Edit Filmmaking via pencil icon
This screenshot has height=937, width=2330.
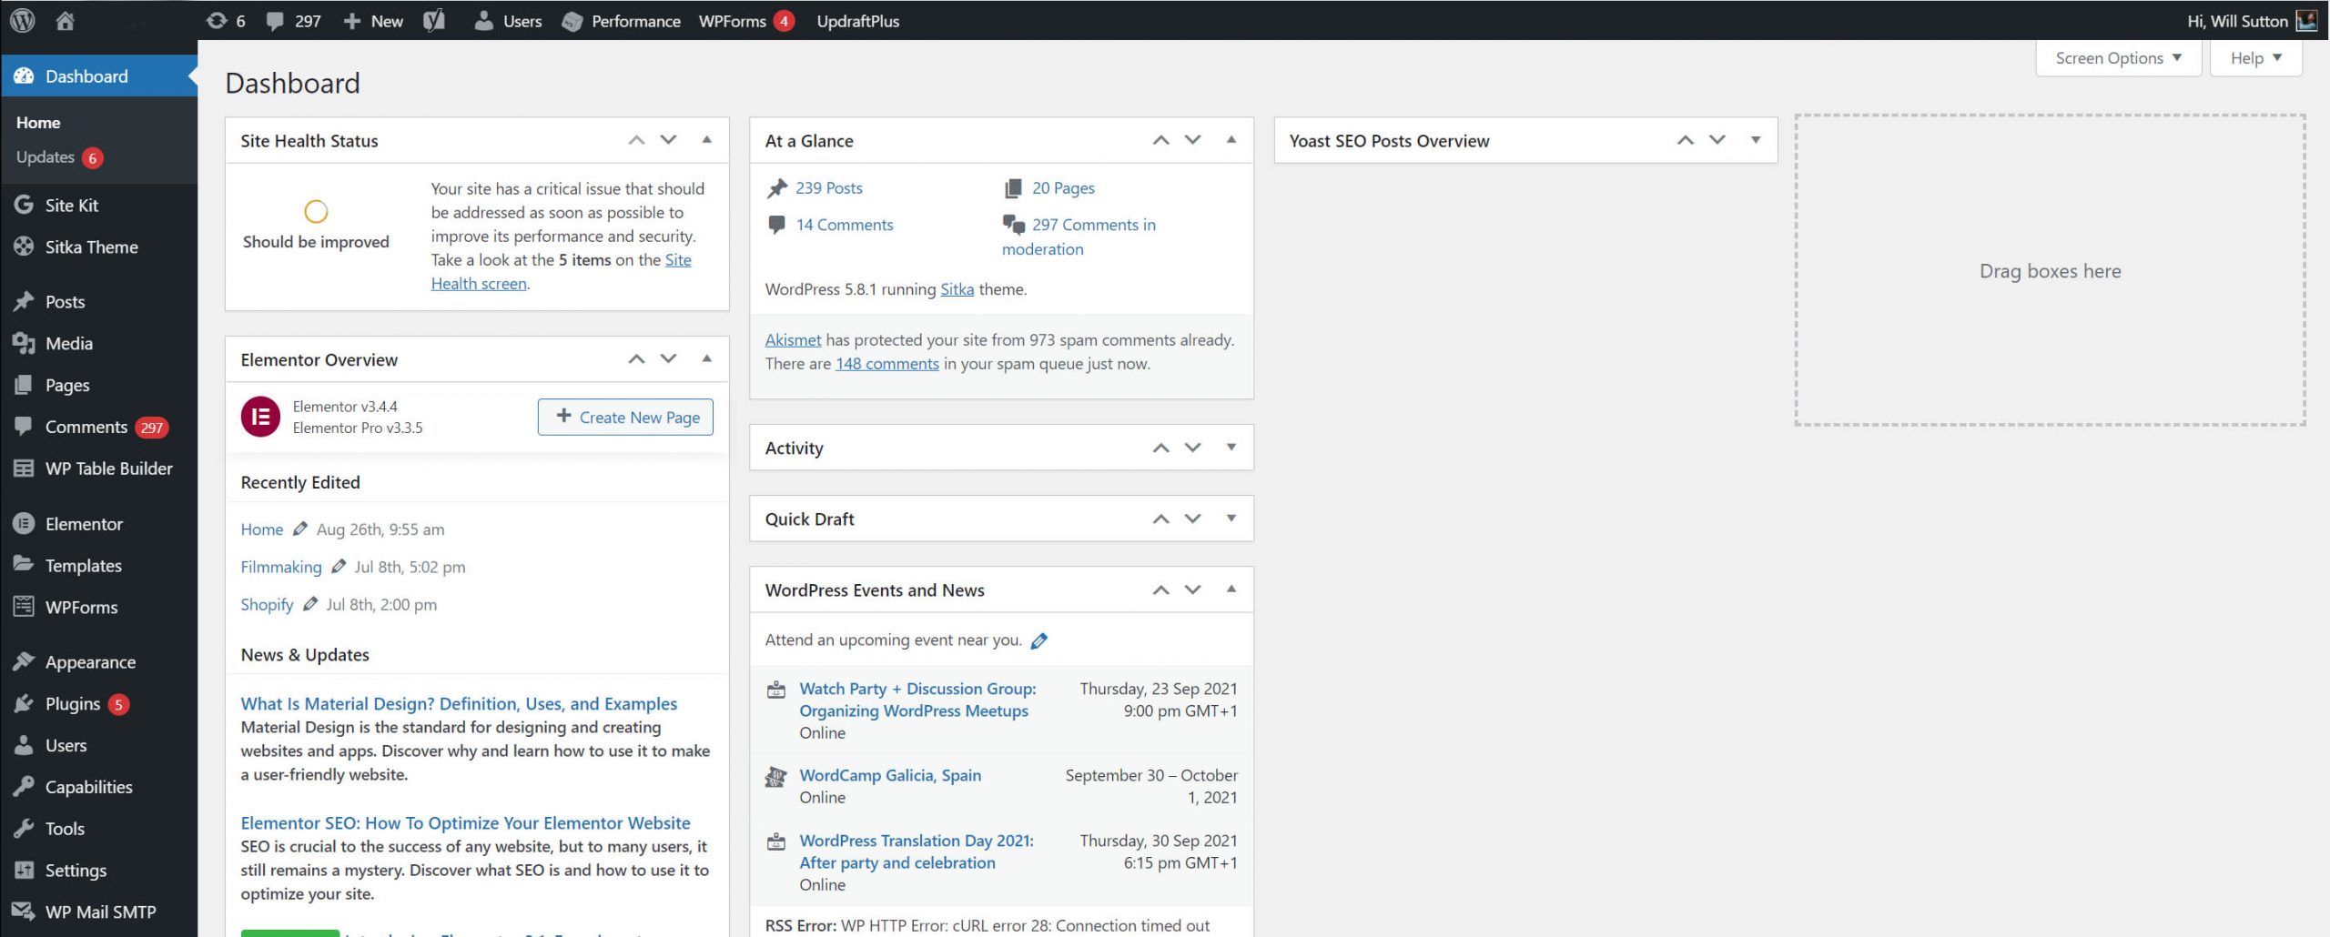(x=339, y=566)
